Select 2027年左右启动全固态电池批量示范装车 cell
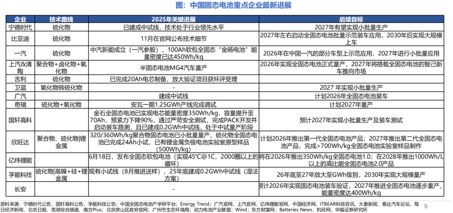The width and height of the screenshot is (453, 213). (x=351, y=39)
